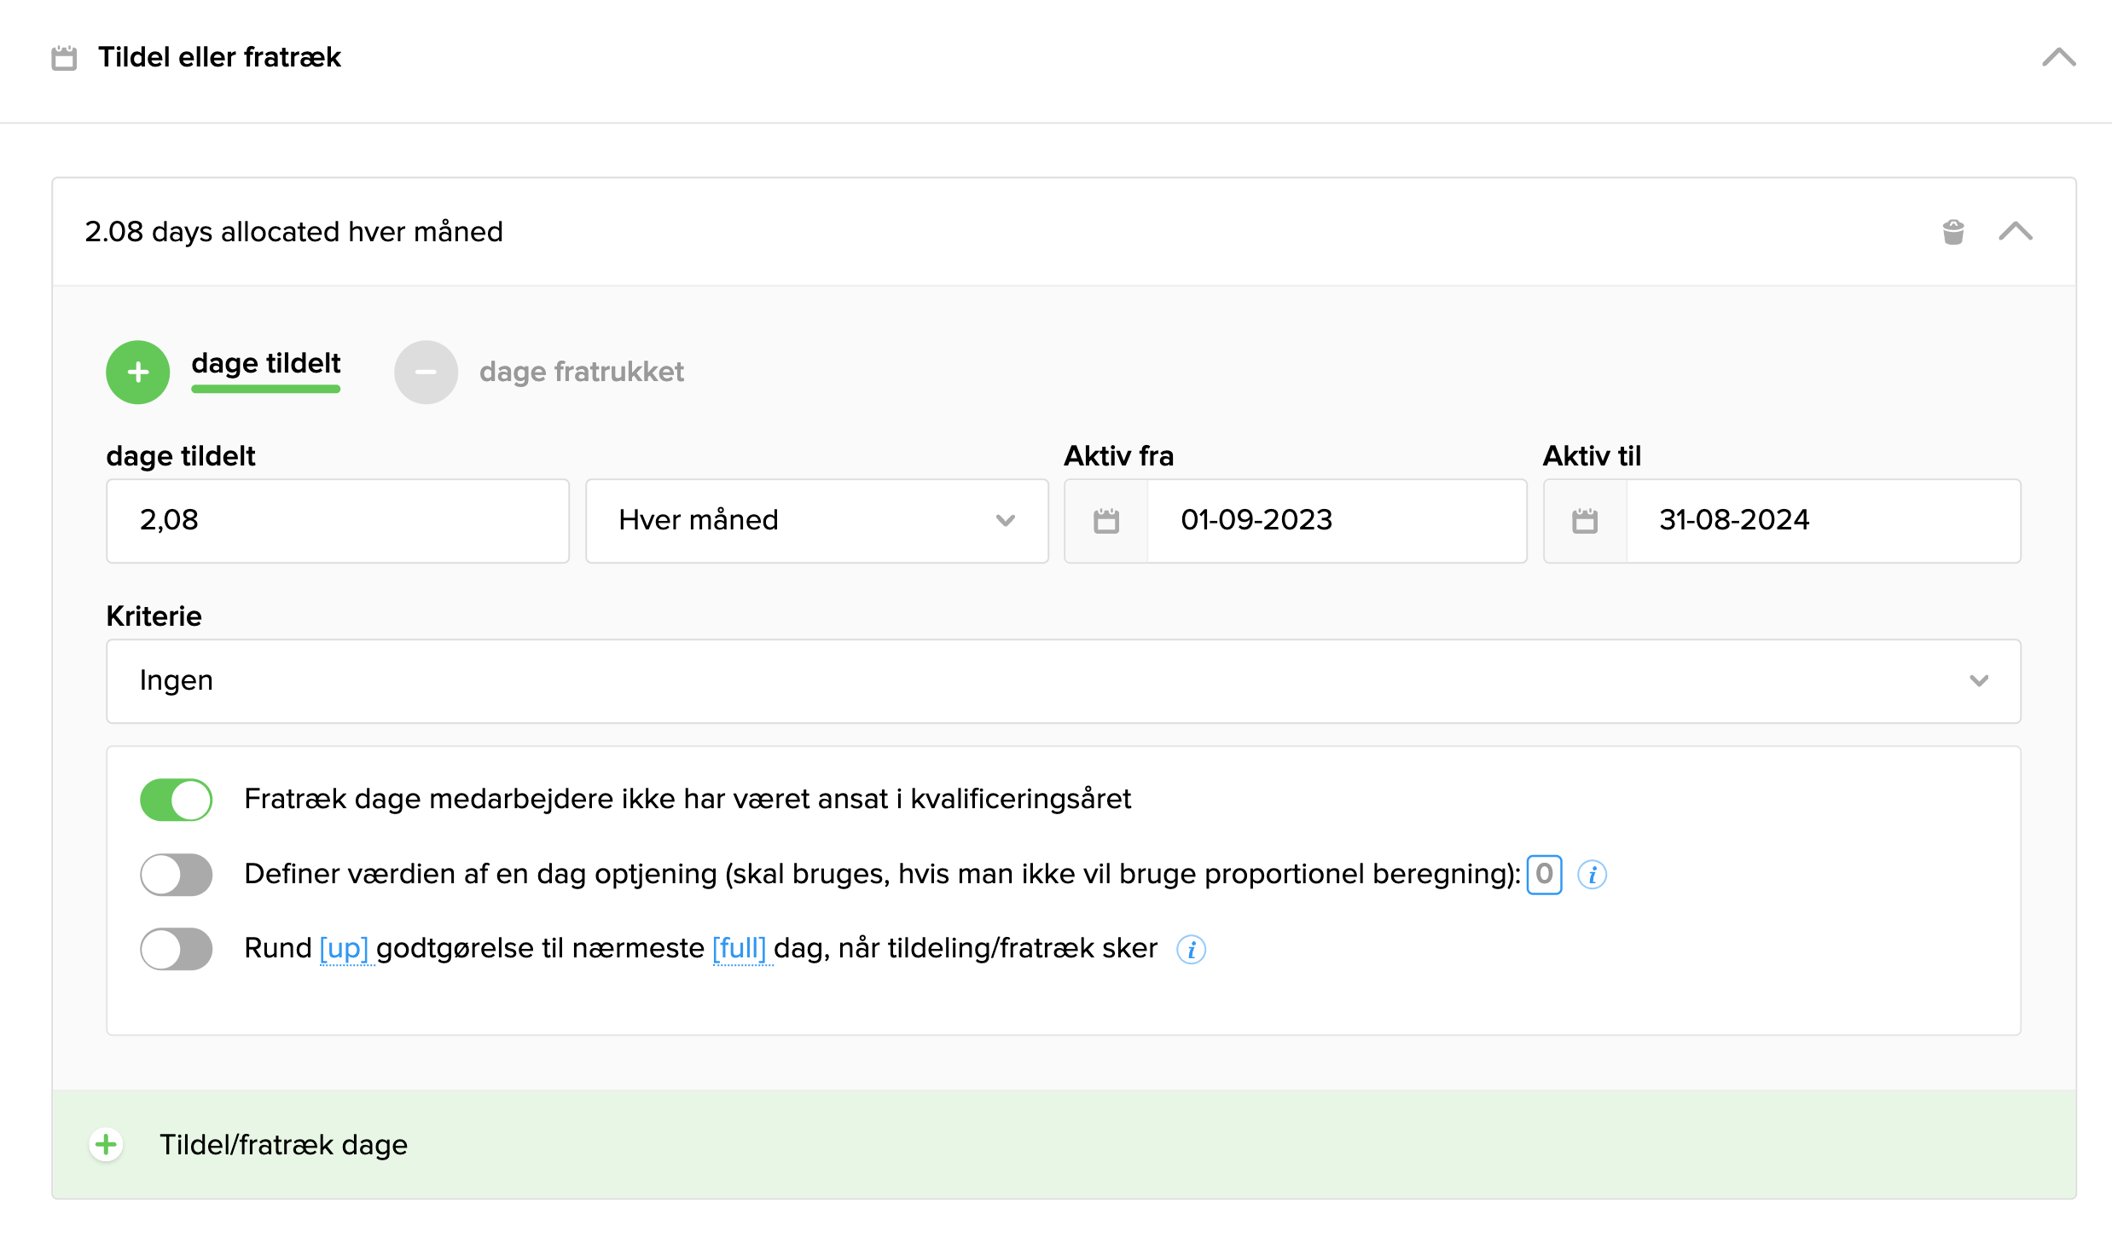Open calendar icon for Aktiv fra
Image resolution: width=2112 pixels, height=1243 pixels.
coord(1105,520)
